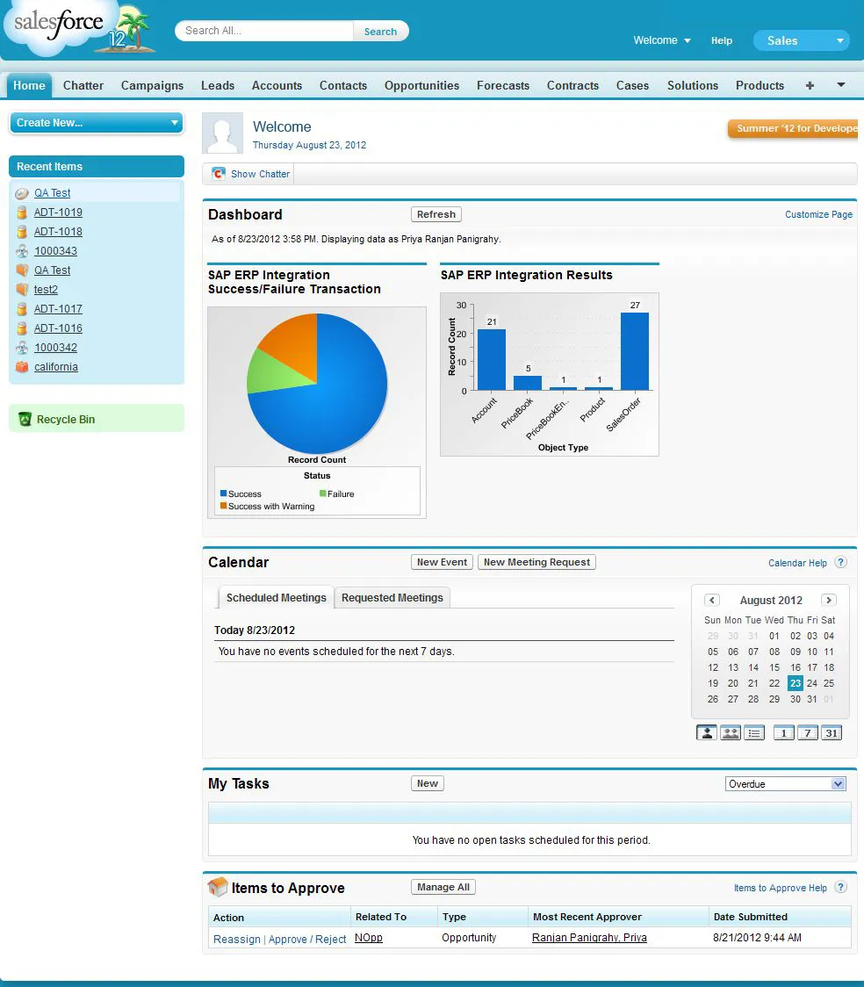This screenshot has height=987, width=864.
Task: Click the Chatter icon beside Show Chatter
Action: (219, 174)
